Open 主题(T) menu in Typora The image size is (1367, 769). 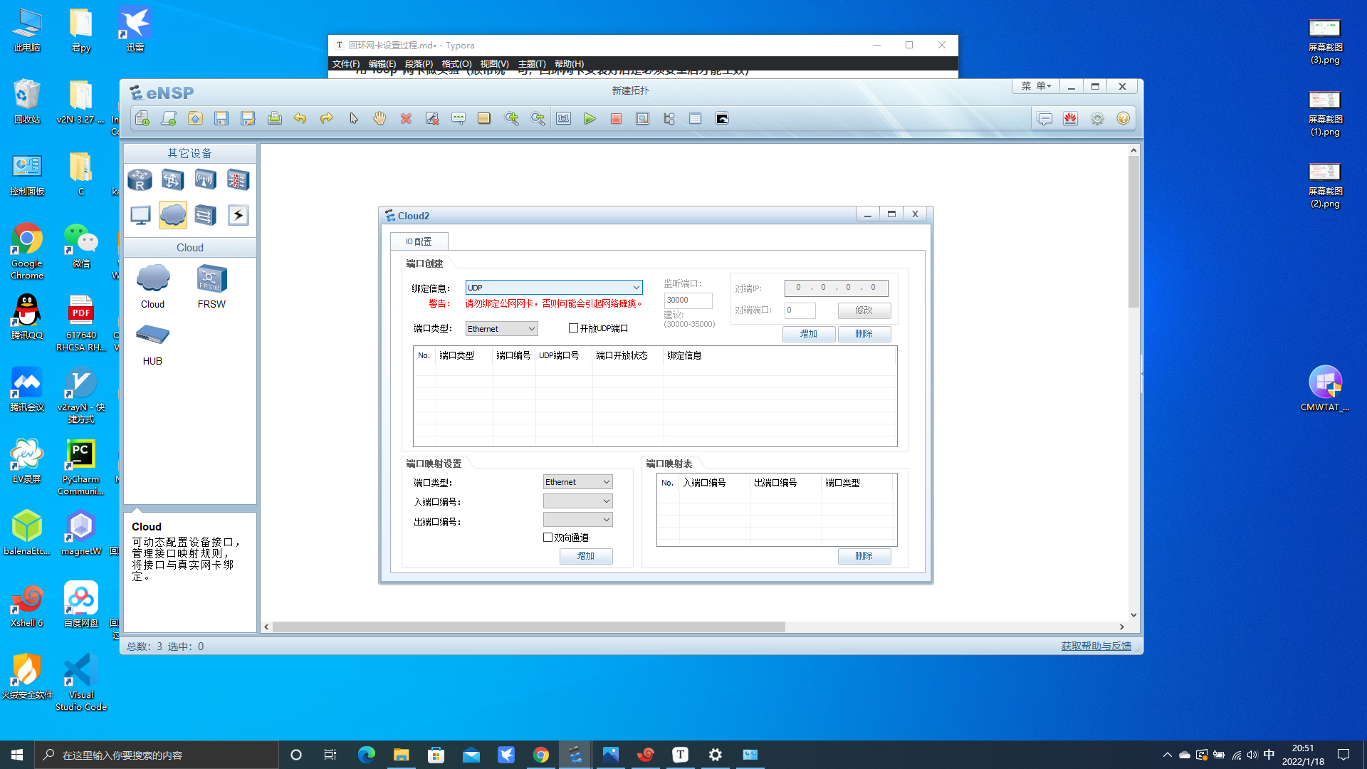pos(532,64)
